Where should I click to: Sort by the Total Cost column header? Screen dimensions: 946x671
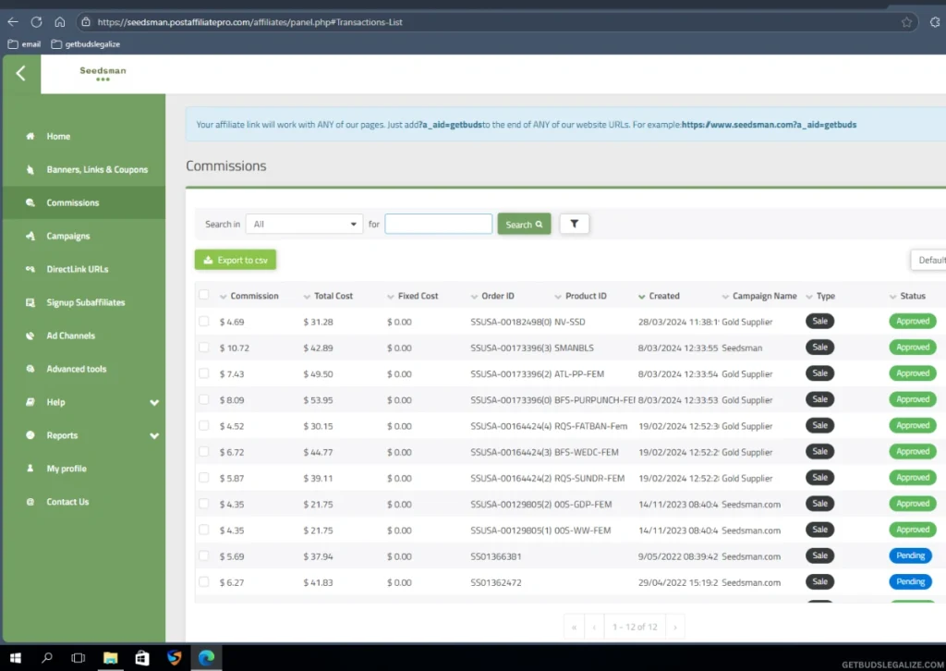[333, 296]
